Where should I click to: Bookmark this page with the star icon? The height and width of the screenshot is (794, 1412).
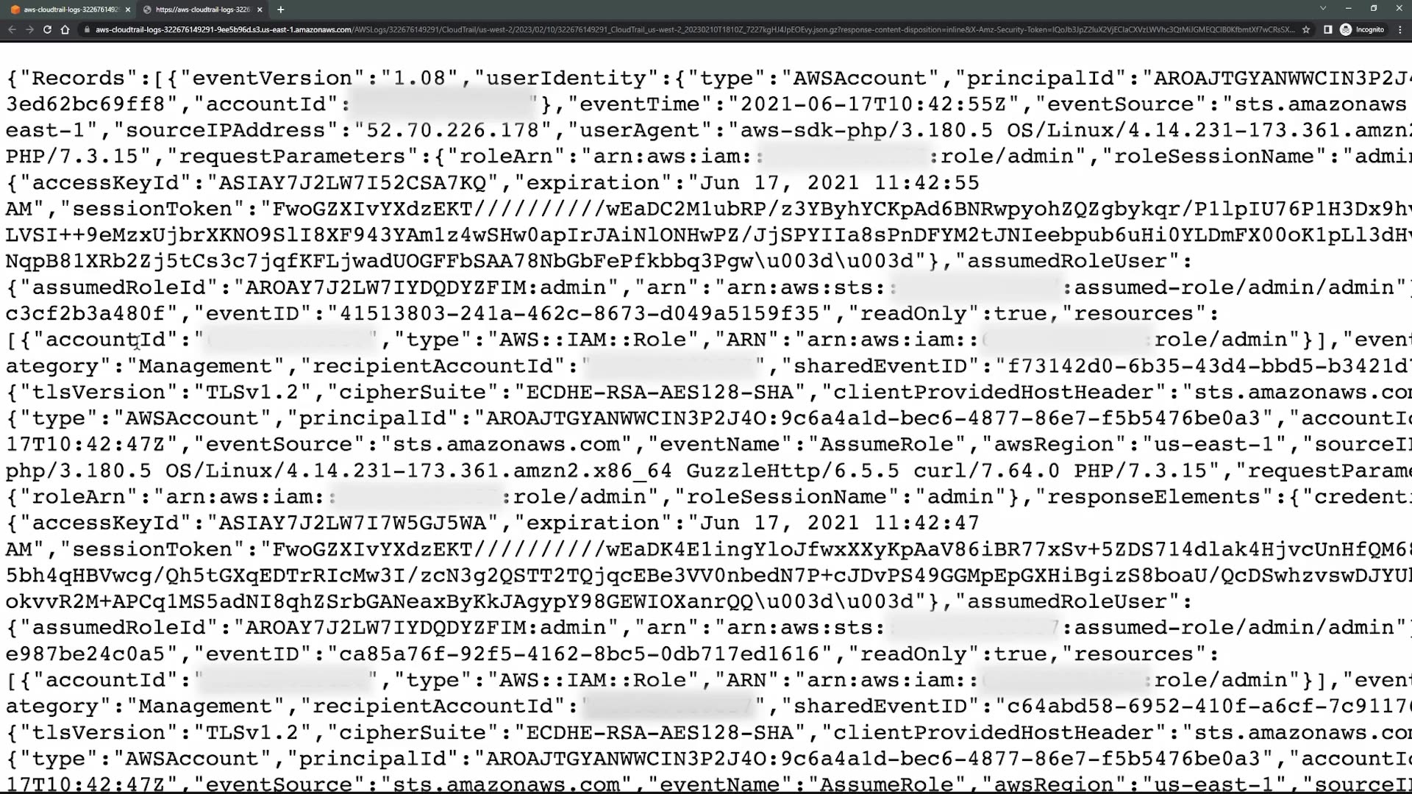tap(1306, 29)
